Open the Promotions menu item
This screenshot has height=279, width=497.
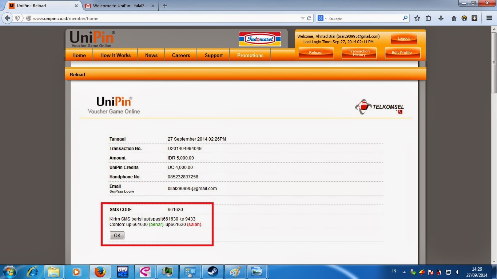tap(250, 55)
